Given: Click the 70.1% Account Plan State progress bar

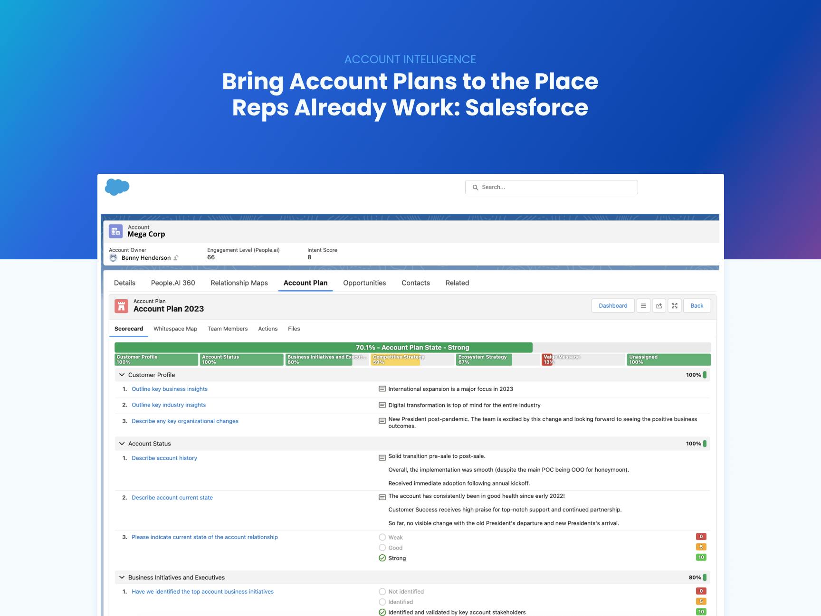Looking at the screenshot, I should (x=412, y=348).
